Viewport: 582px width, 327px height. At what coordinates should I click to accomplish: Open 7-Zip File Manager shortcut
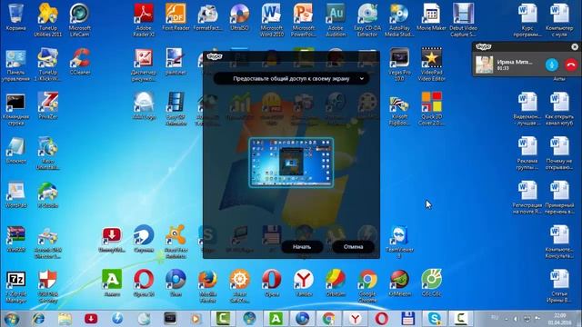[16, 287]
